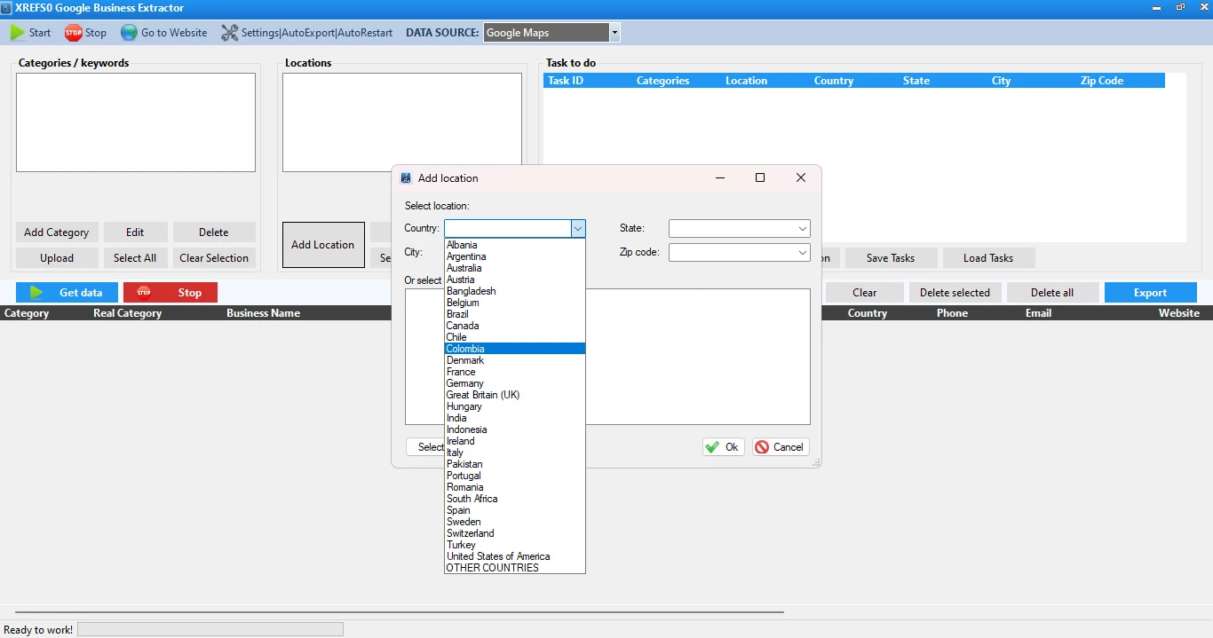Click the Load Tasks button
Viewport: 1213px width, 638px height.
tap(988, 258)
